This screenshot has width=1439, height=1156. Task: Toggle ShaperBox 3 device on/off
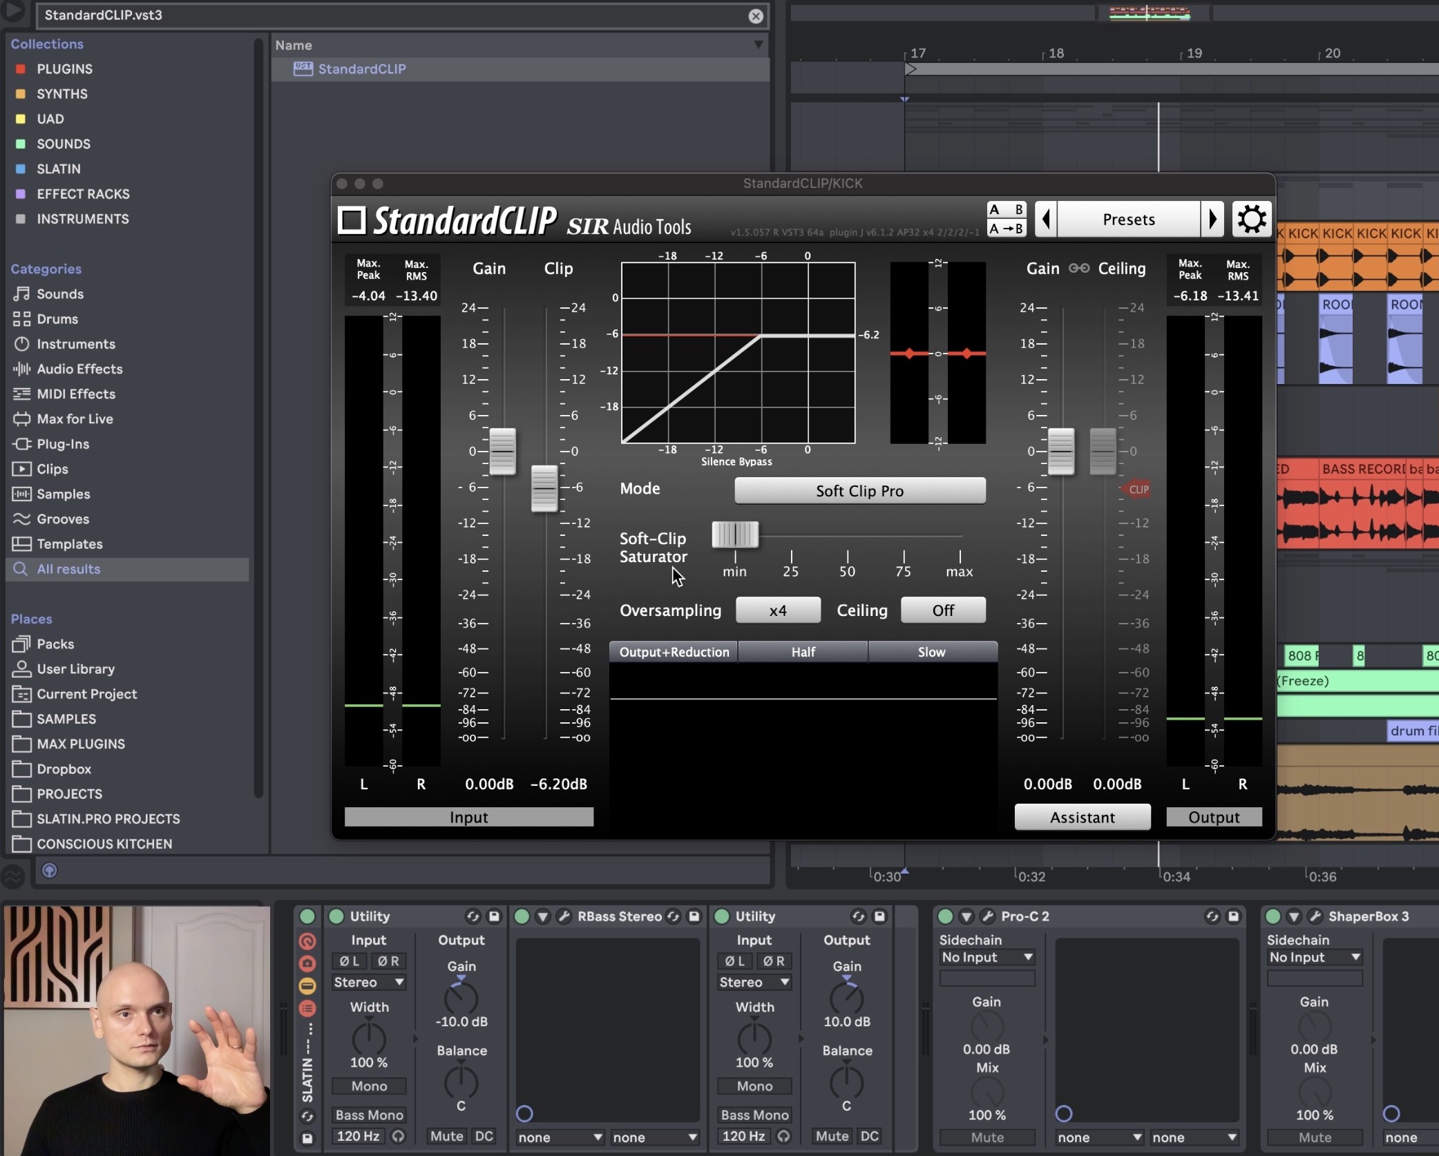coord(1273,916)
